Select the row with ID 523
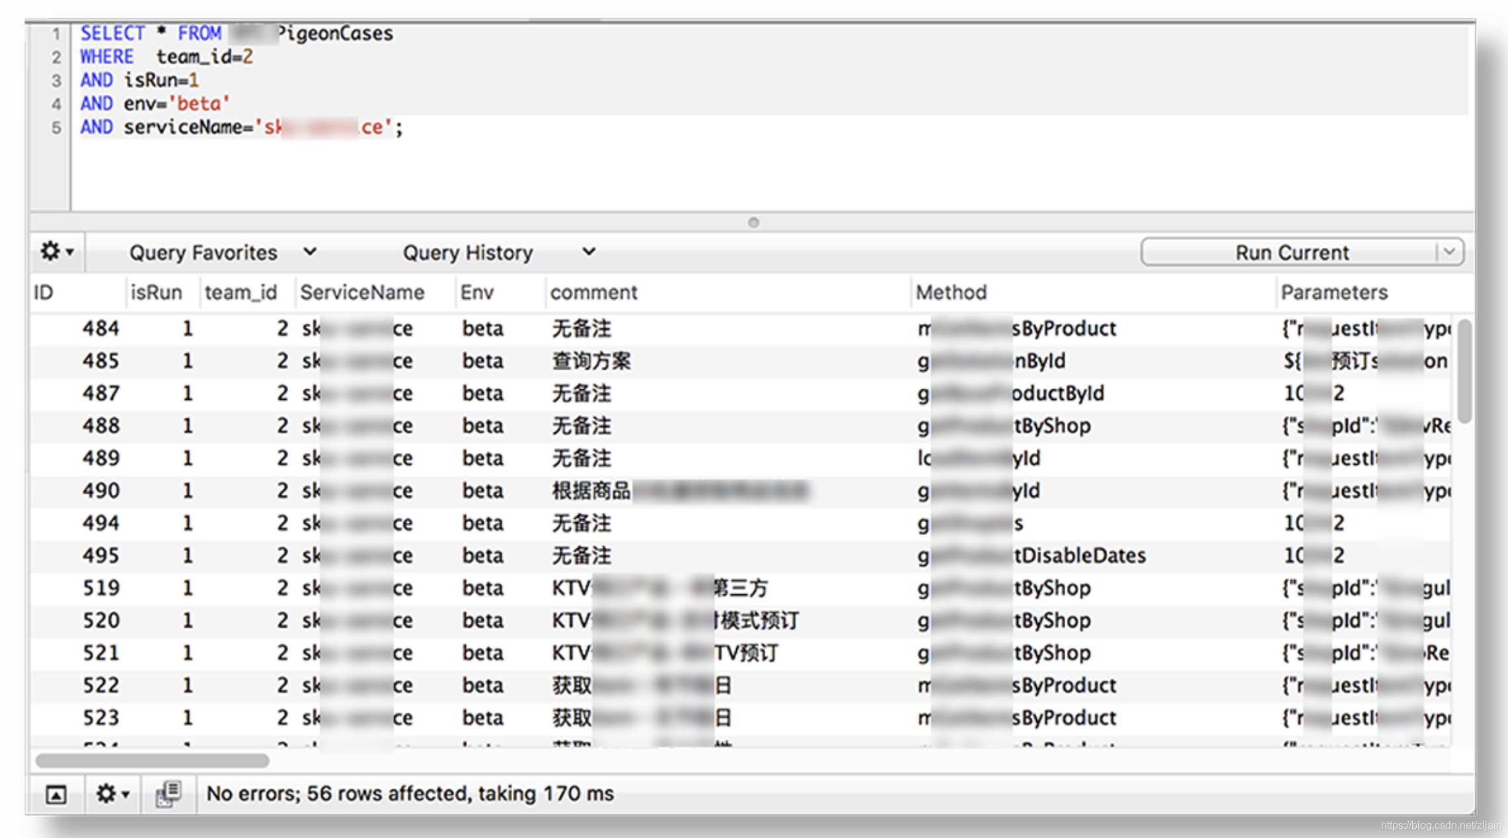 [x=740, y=717]
